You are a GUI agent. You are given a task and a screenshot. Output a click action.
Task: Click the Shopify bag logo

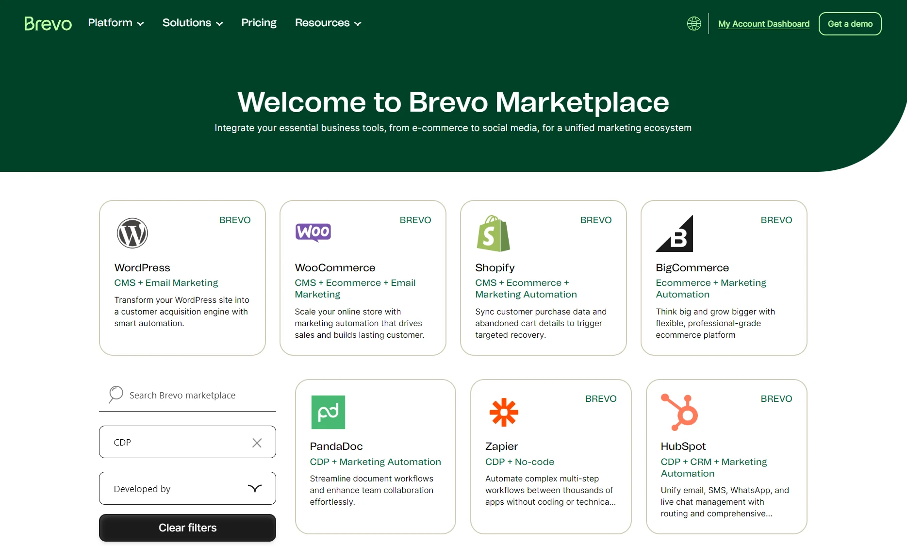pyautogui.click(x=493, y=233)
